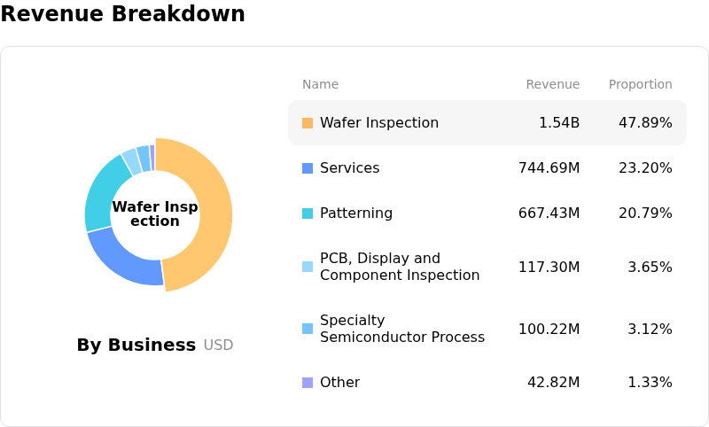Click the Name column header
The width and height of the screenshot is (709, 427).
click(320, 85)
